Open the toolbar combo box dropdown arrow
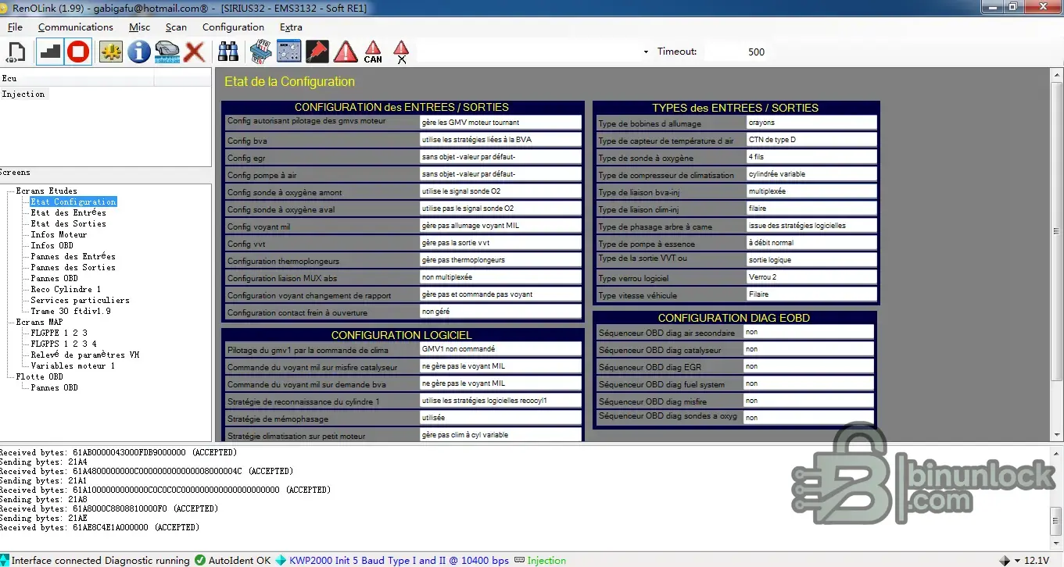Viewport: 1064px width, 567px height. pos(646,52)
